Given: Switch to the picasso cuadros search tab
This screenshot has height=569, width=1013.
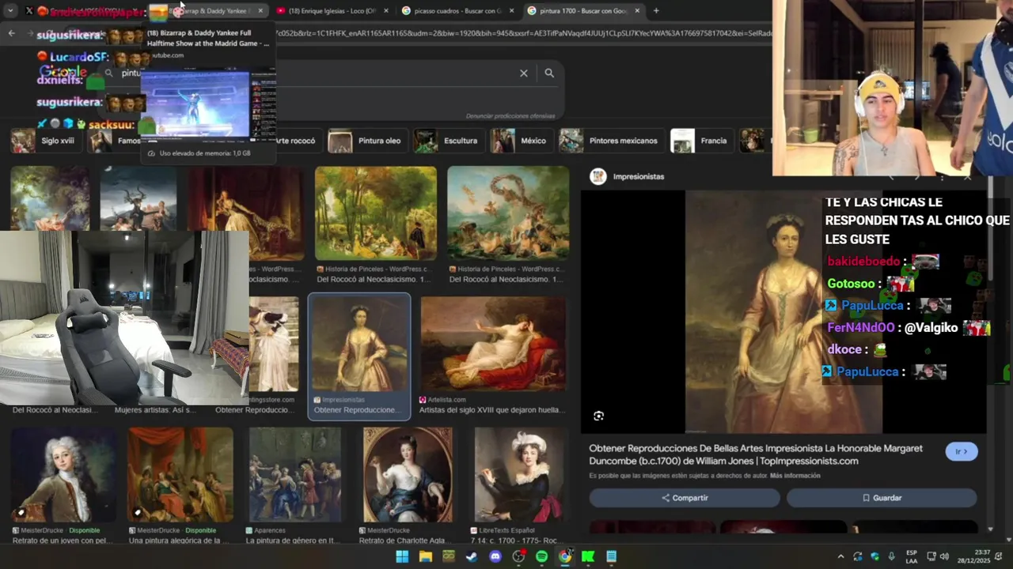Looking at the screenshot, I should coord(457,11).
